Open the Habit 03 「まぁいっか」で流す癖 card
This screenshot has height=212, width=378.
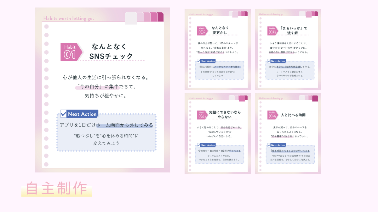click(x=288, y=49)
